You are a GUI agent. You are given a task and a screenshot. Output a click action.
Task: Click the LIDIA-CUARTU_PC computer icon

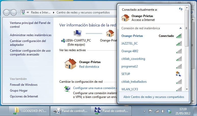tap(78, 33)
